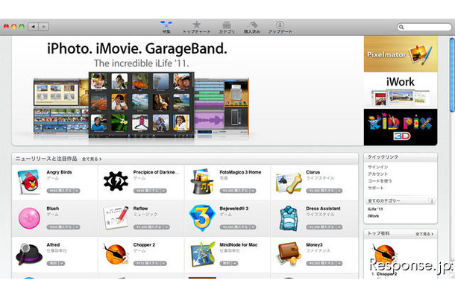Click the vertical scrollbar thumb
Viewport: 455px width, 298px height.
(452, 74)
